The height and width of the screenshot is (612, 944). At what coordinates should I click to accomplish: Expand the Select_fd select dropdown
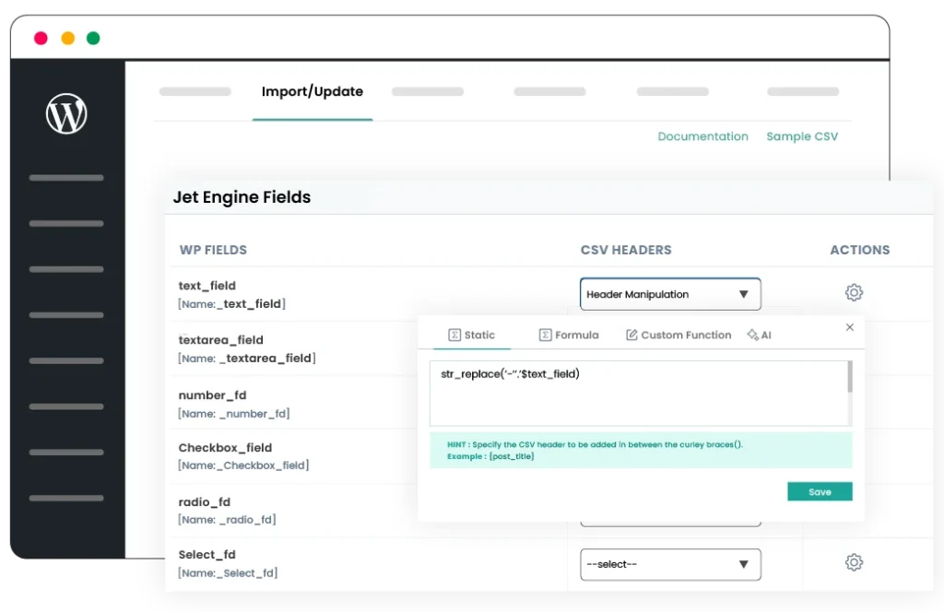[670, 563]
